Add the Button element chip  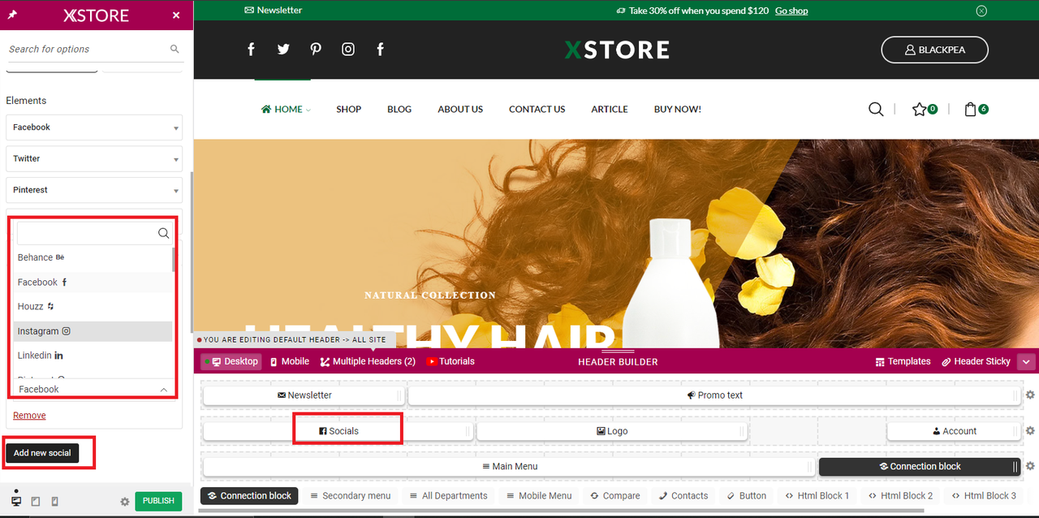746,495
